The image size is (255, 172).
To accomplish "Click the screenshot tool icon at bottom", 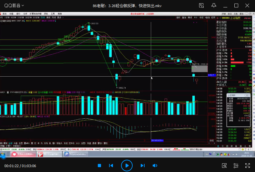I will (224, 166).
